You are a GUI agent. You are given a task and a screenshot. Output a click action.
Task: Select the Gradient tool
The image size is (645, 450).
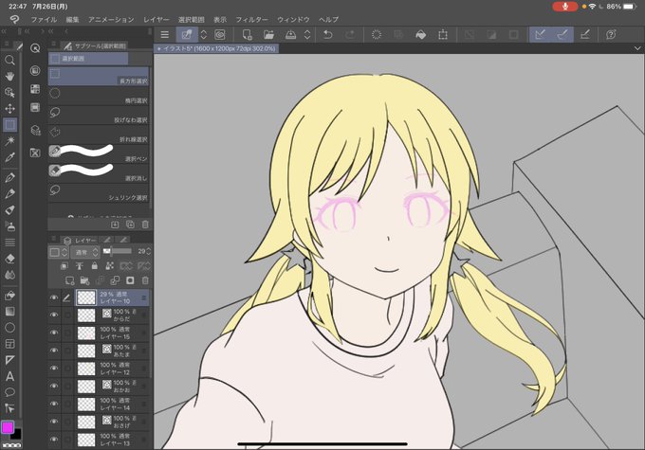coord(9,312)
